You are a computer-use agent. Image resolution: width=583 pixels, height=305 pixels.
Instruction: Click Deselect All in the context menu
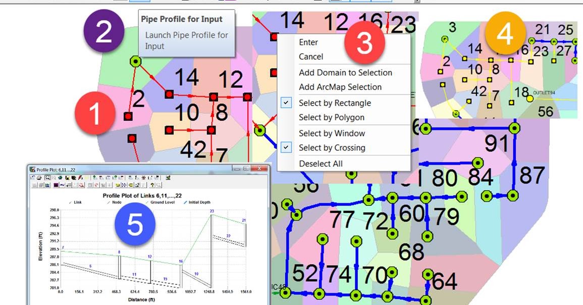(322, 163)
